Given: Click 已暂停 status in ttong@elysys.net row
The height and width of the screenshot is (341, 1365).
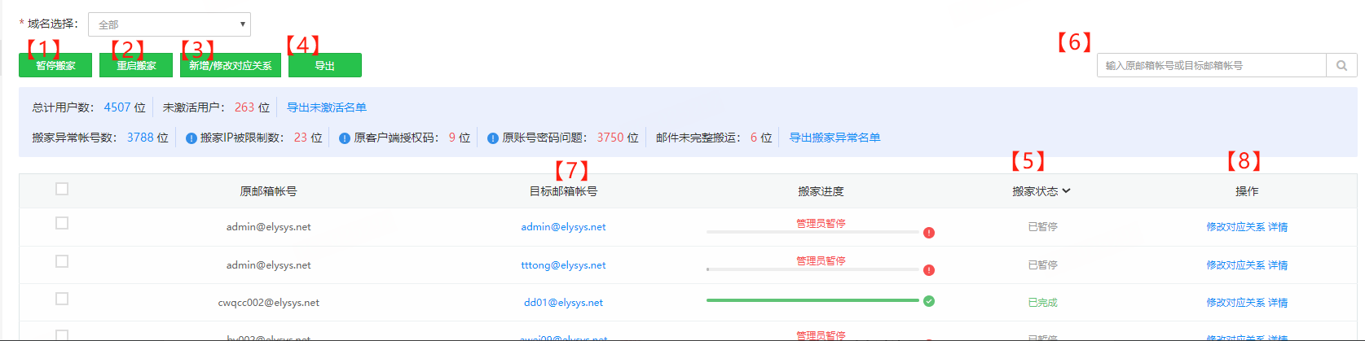Looking at the screenshot, I should point(1042,265).
